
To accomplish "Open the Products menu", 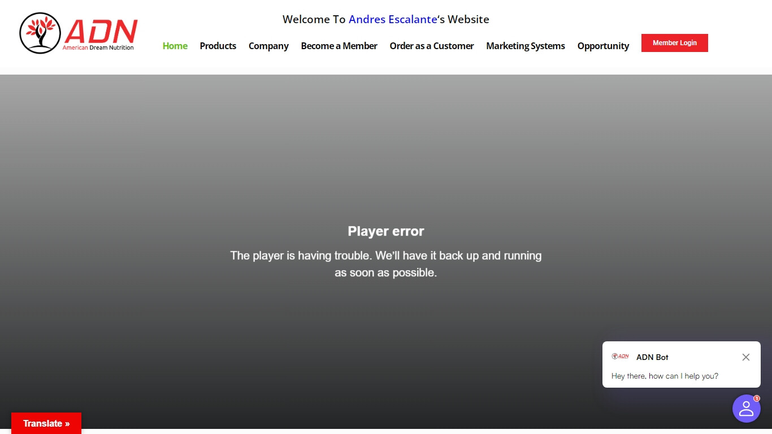I will [x=218, y=46].
